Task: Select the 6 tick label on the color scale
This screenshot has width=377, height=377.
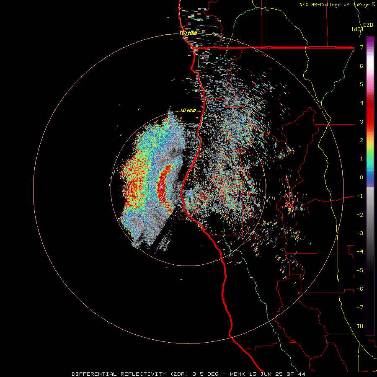Action: click(362, 66)
